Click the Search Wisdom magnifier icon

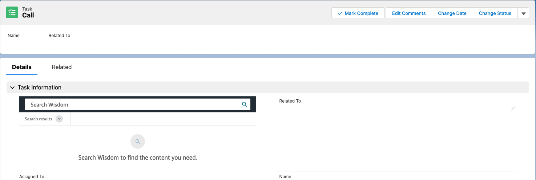tap(245, 104)
